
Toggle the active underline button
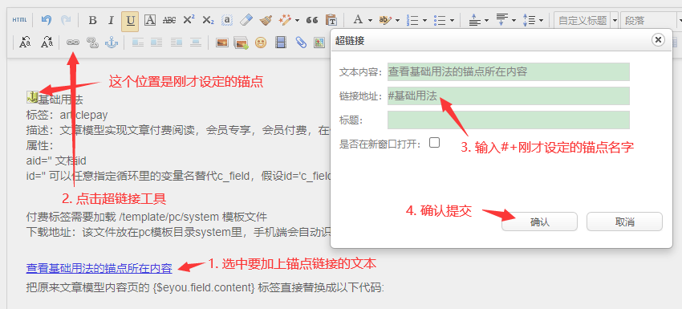[130, 20]
